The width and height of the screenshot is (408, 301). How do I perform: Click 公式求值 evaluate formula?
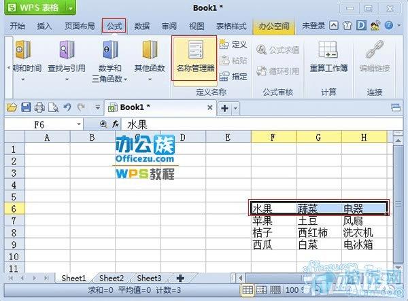coord(277,50)
